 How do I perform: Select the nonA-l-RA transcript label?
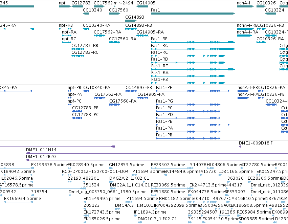[x=247, y=32]
